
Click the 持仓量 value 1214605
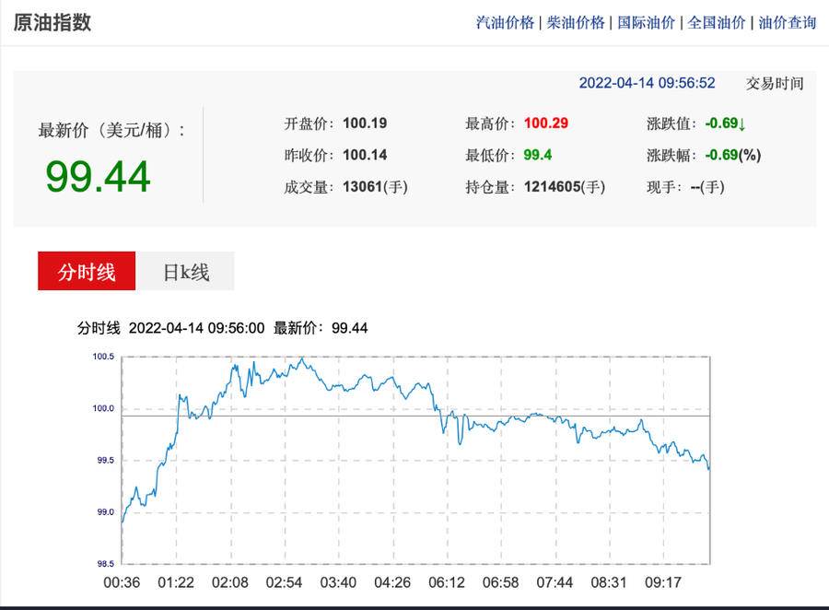coord(553,187)
